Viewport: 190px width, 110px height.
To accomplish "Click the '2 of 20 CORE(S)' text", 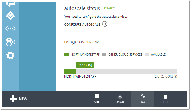I will click(166, 76).
